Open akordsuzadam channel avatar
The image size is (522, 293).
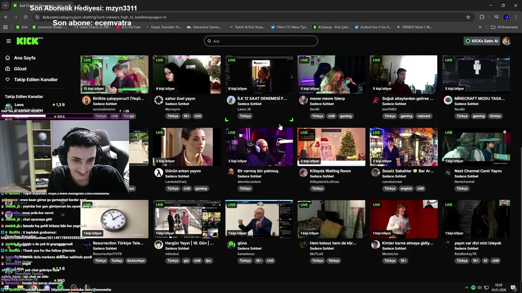[231, 173]
